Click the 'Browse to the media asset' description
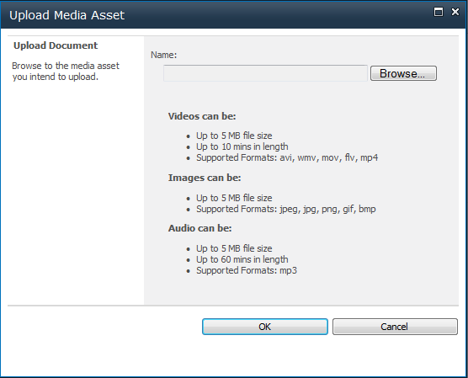 click(x=66, y=71)
